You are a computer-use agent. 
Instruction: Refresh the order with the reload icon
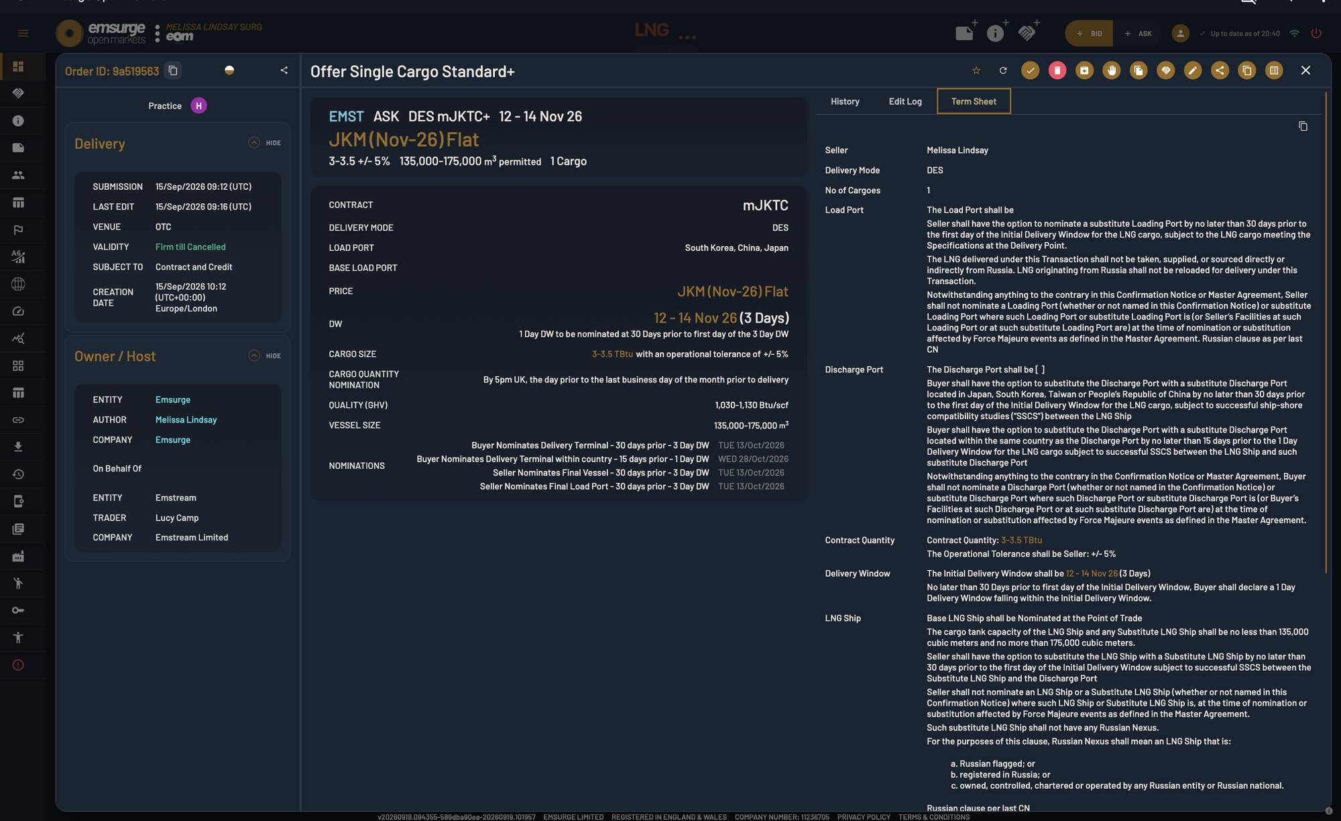click(x=1003, y=70)
